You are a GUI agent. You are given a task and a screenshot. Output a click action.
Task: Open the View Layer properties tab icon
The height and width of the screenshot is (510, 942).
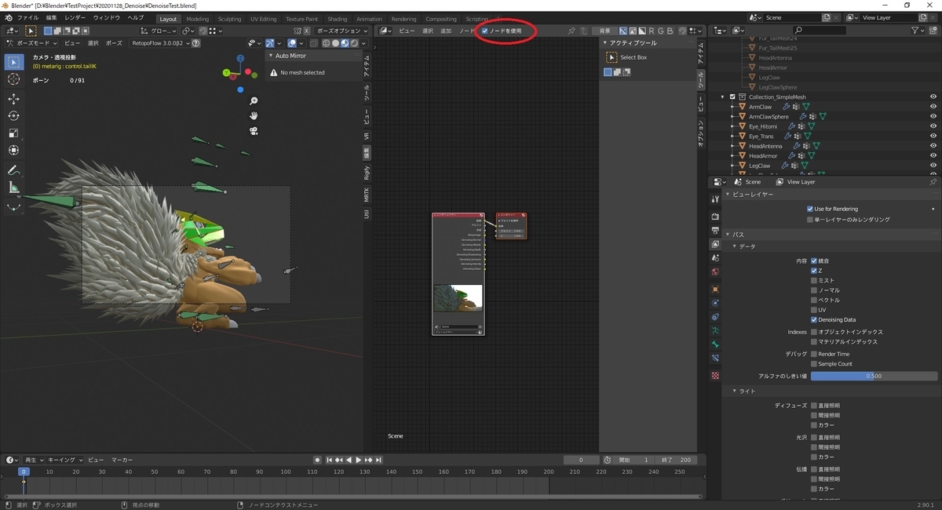pos(715,244)
